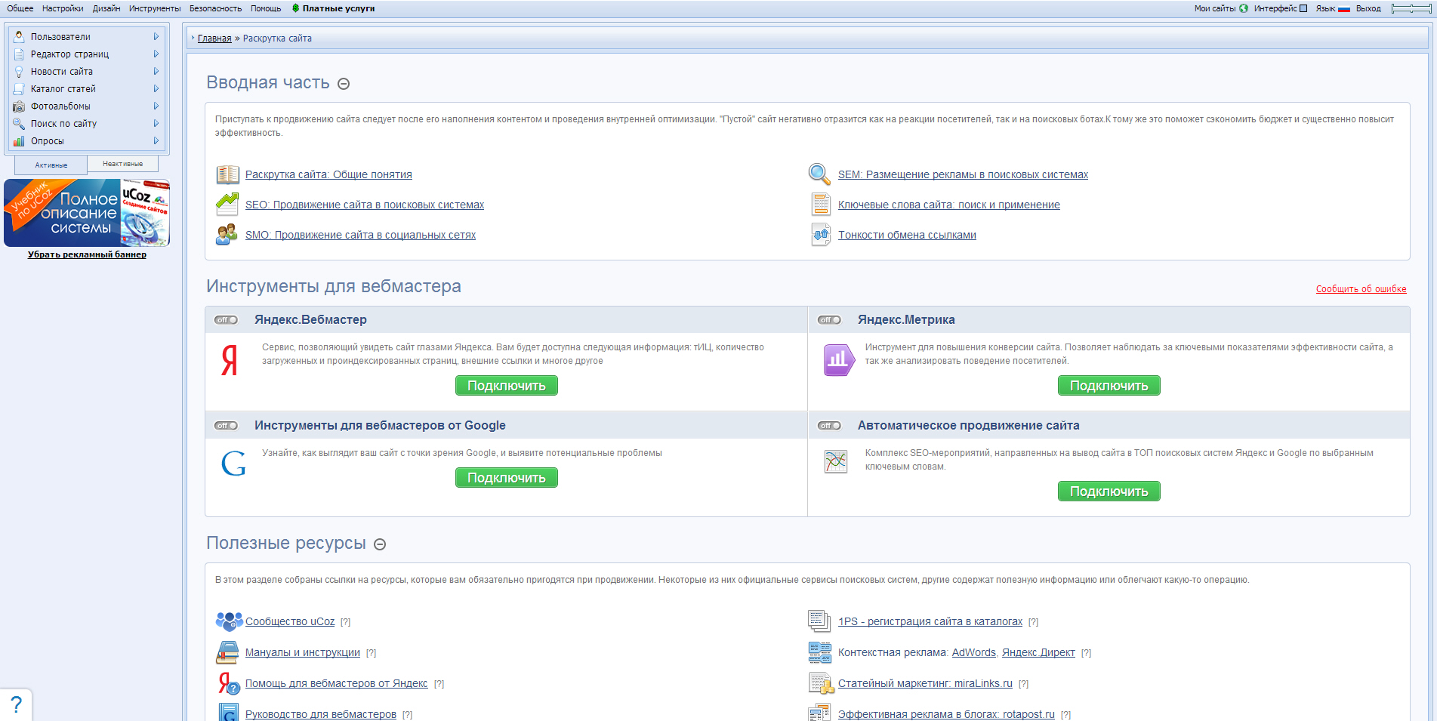Click the books icon beside Мануалы и инструкции
Screen dimensions: 1437x721
tap(227, 652)
